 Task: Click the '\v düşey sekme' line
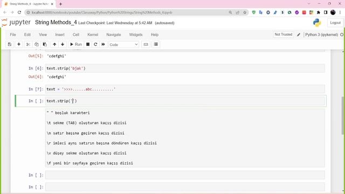(x=86, y=153)
